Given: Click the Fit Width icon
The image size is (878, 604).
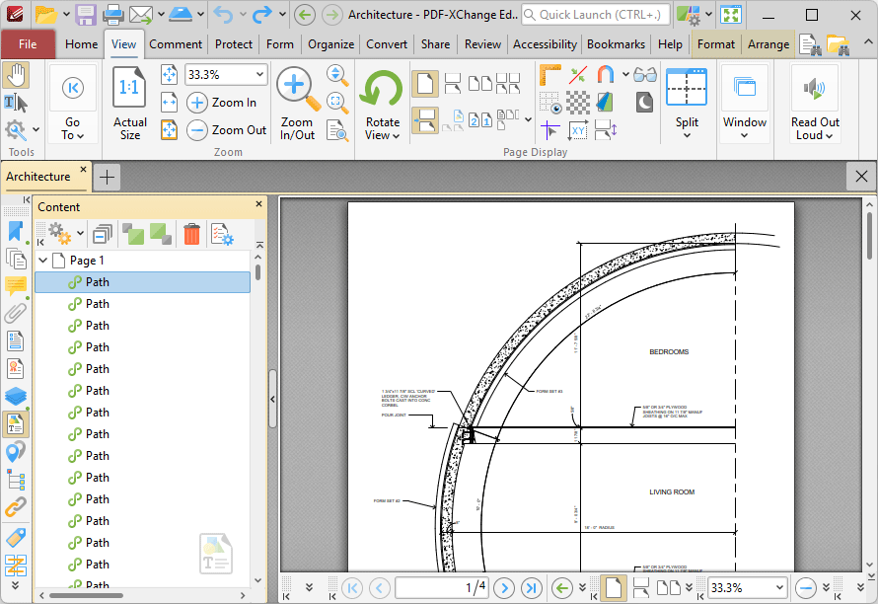Looking at the screenshot, I should pyautogui.click(x=169, y=103).
